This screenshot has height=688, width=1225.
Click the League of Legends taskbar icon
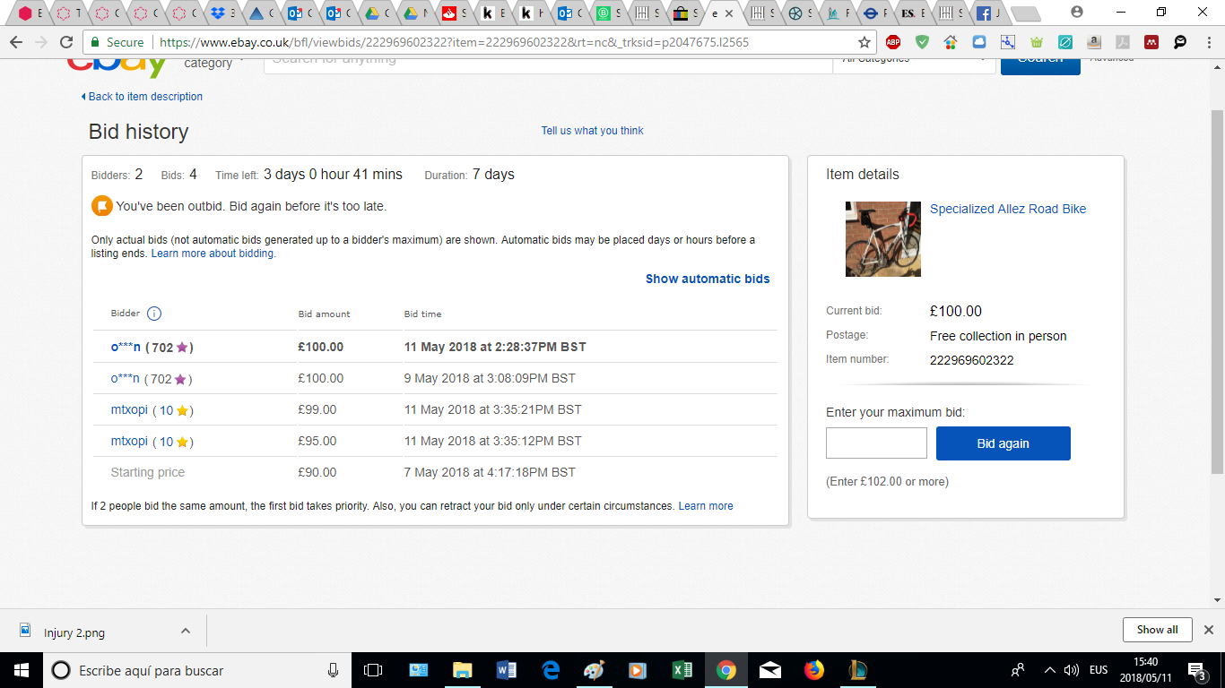click(858, 670)
